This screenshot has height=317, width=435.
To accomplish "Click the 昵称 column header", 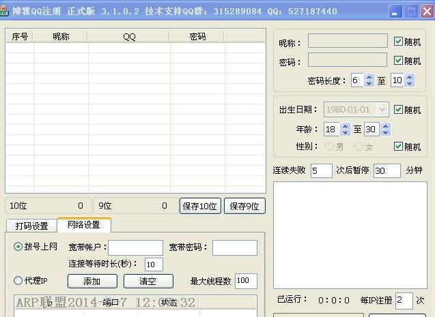I will click(61, 36).
